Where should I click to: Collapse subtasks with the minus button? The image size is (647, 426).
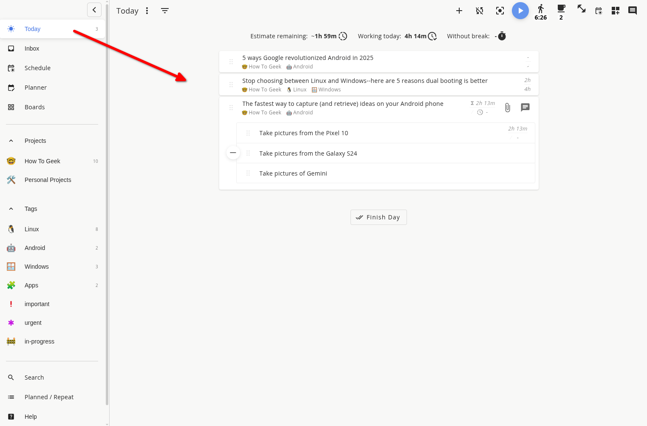233,153
